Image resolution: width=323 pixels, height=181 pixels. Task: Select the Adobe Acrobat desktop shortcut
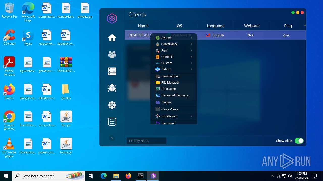[9, 66]
